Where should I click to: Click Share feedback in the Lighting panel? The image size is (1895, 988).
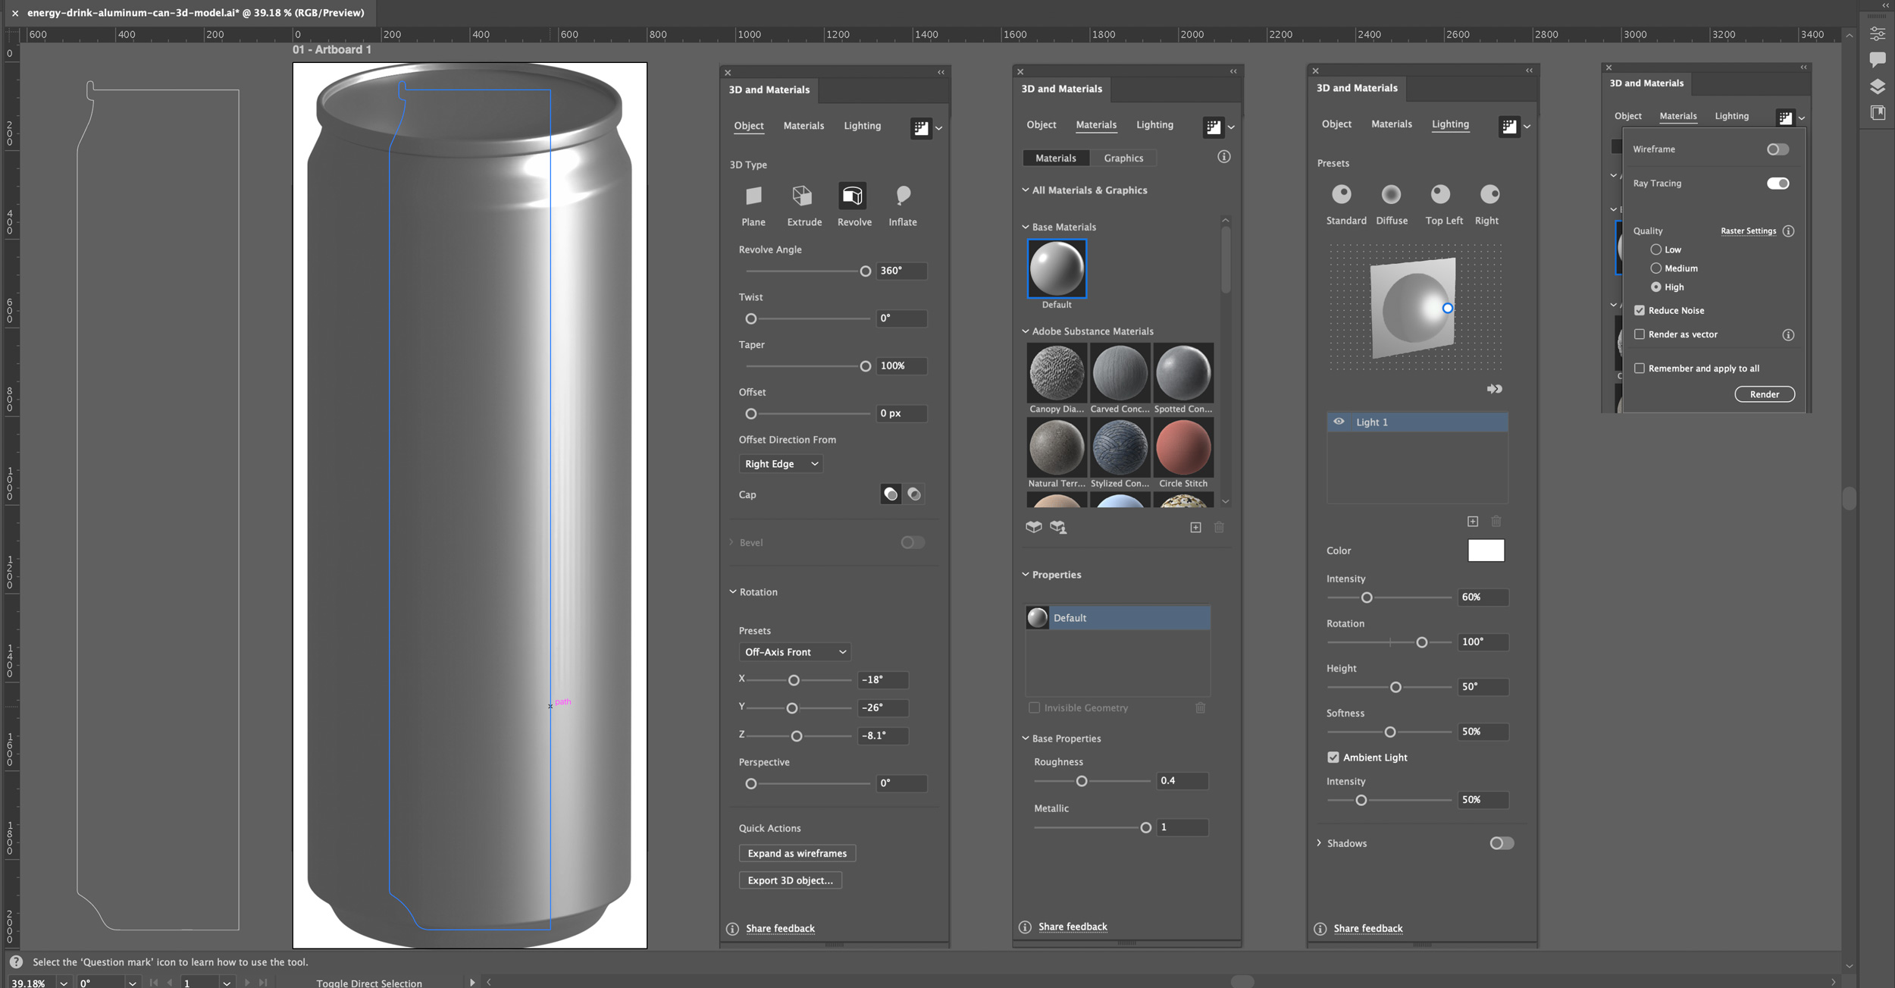tap(1368, 929)
